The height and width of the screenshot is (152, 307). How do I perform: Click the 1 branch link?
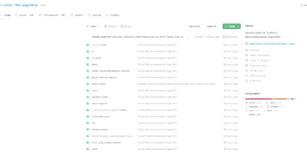click(x=111, y=26)
